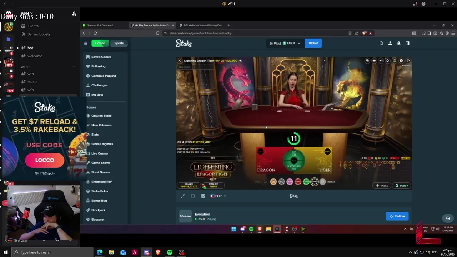Screen dimensions: 457x257
Task: Open game settings gear icon
Action: click(x=387, y=61)
